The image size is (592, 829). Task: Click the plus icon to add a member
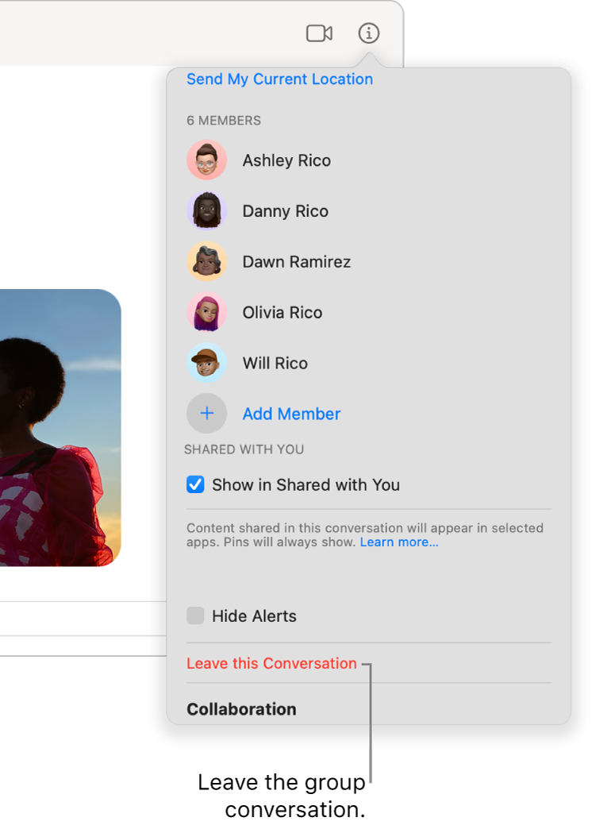point(206,414)
